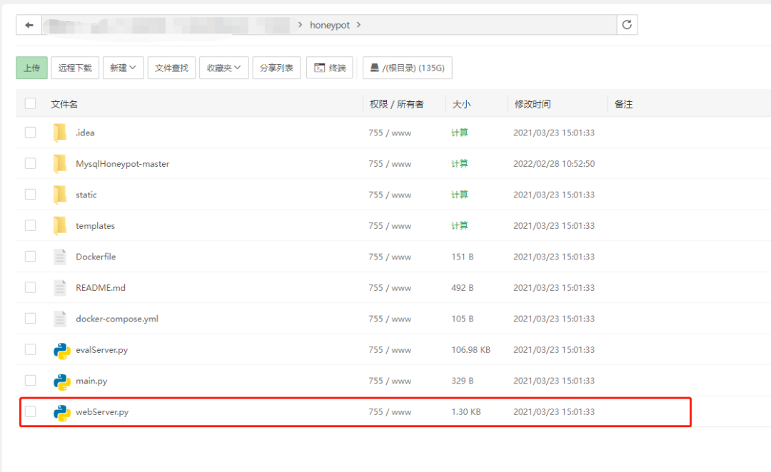
Task: Open the 文件查找 file search button
Action: coord(171,68)
